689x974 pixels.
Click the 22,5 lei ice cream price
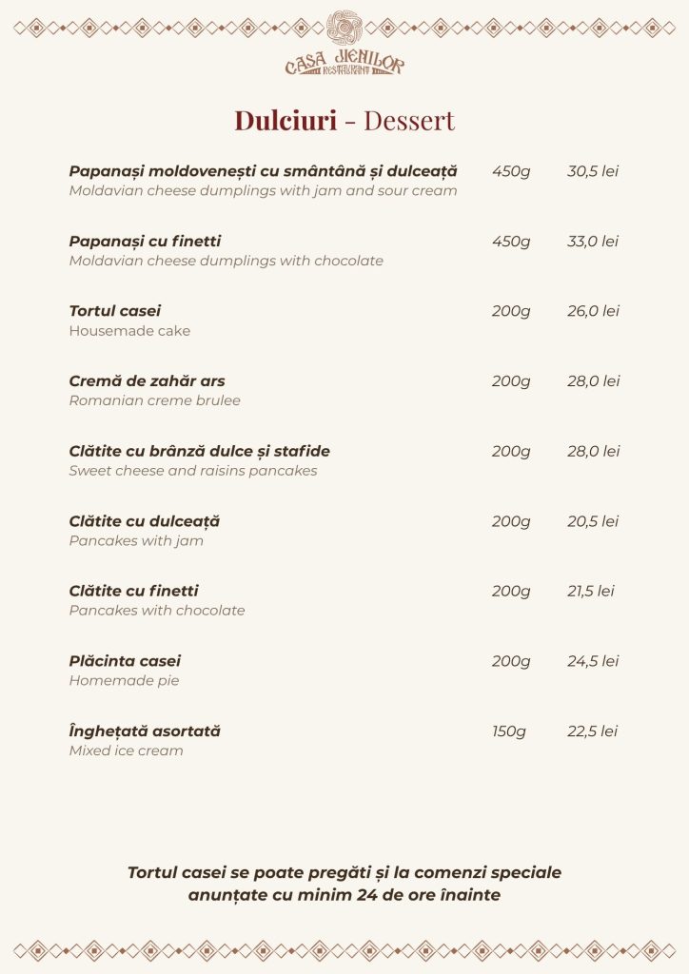[592, 731]
